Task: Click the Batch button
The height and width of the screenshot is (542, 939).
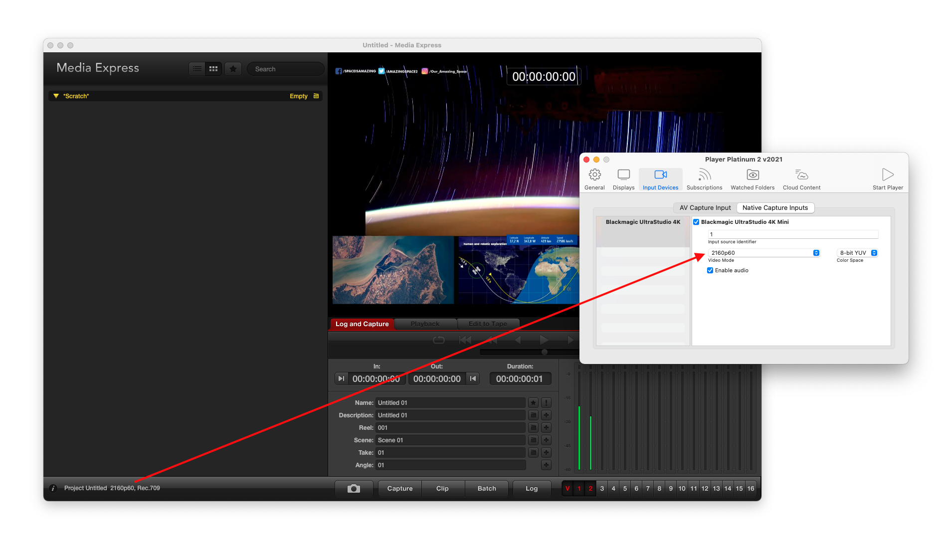Action: pyautogui.click(x=487, y=489)
